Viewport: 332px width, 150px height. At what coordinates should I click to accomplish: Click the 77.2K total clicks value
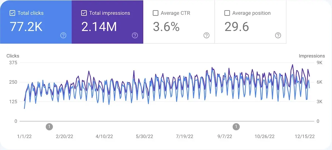click(26, 27)
